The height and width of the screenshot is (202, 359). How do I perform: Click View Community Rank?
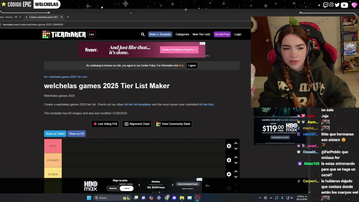(x=173, y=124)
